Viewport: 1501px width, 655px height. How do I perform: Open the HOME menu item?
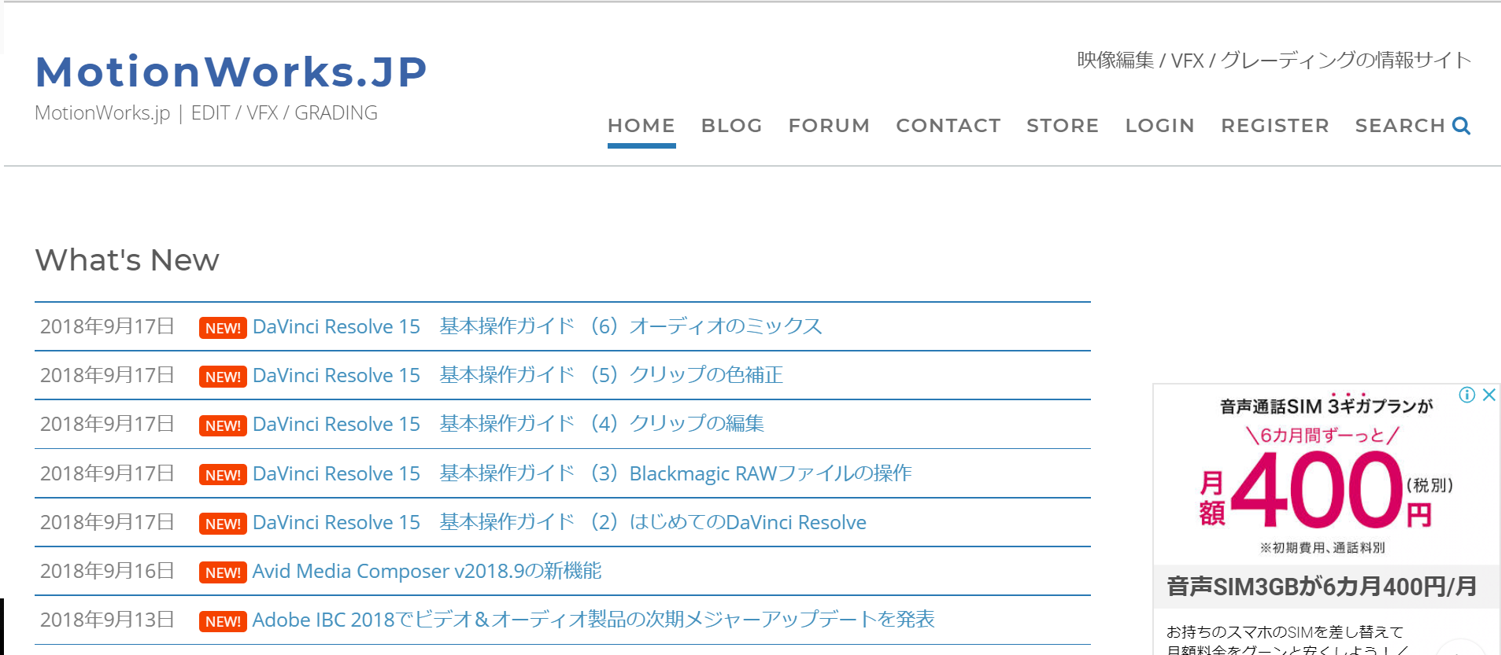641,126
